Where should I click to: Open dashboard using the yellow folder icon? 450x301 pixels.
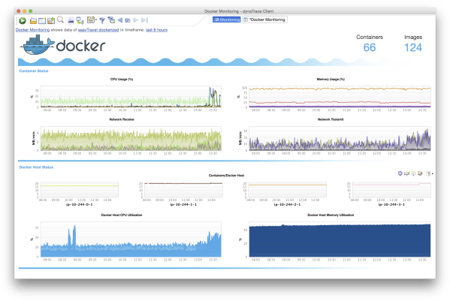(x=33, y=20)
